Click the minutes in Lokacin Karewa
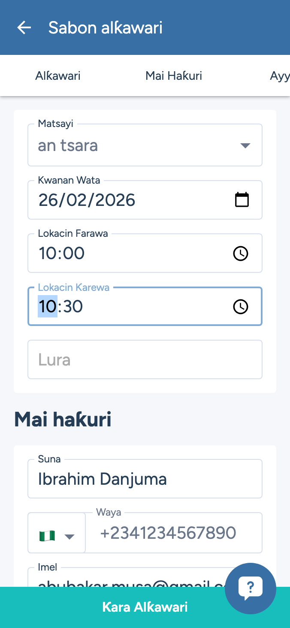Viewport: 290px width, 628px height. tap(72, 307)
